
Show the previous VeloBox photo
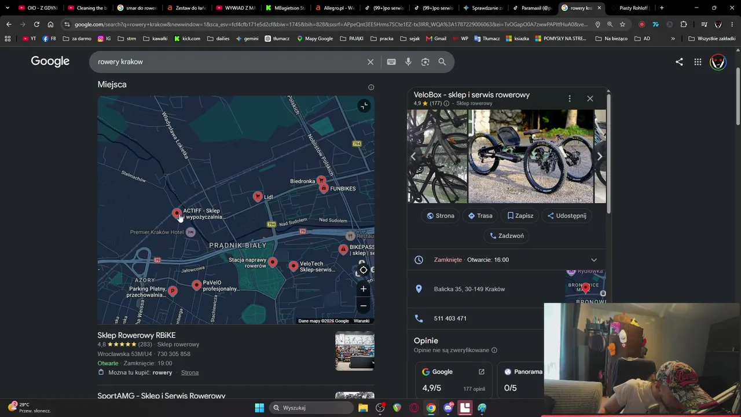[413, 156]
